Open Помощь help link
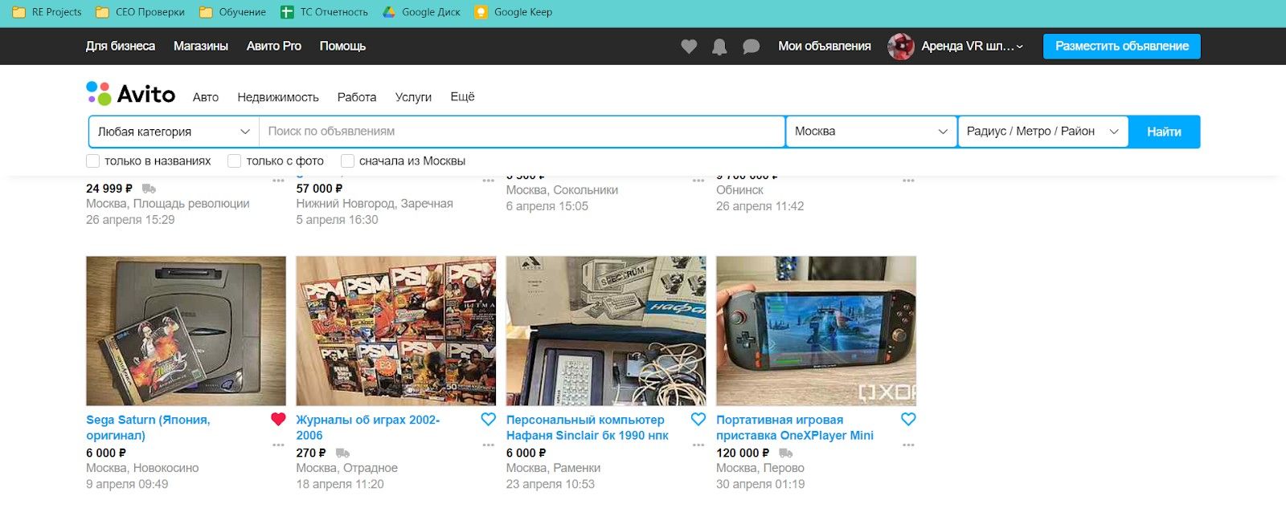Viewport: 1286px width, 516px height. point(342,47)
